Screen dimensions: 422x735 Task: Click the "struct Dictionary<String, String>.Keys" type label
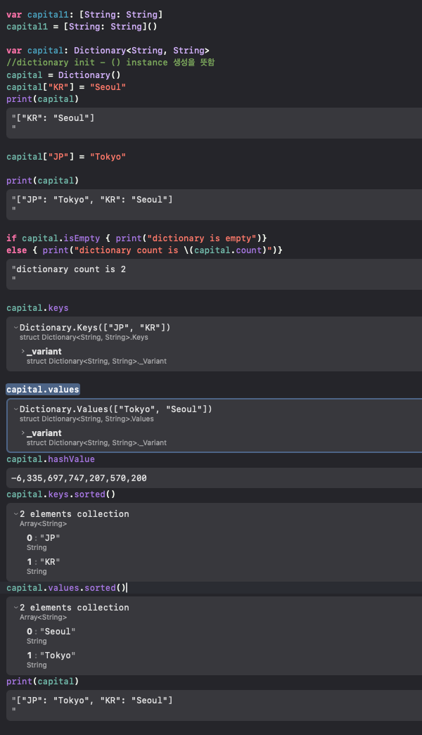pos(84,338)
